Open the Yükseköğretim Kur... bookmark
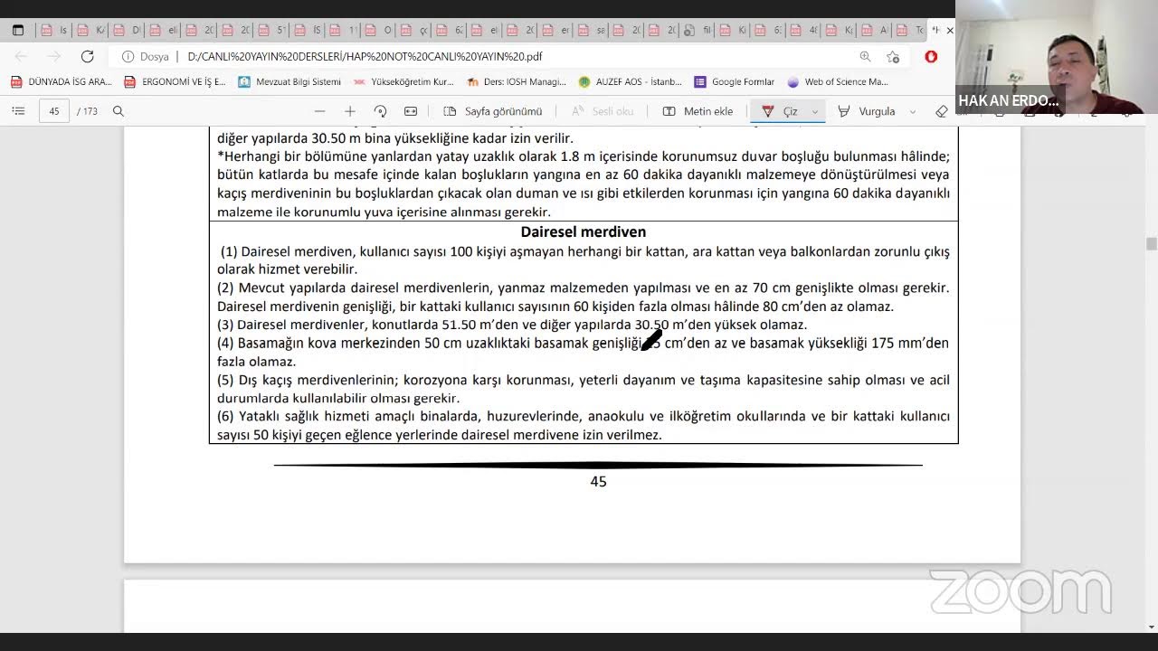This screenshot has width=1158, height=651. [x=403, y=81]
